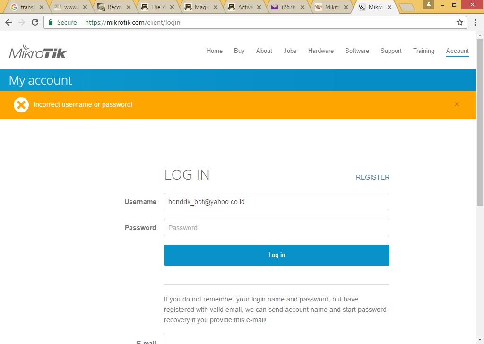
Task: Select the Account navigation item
Action: pyautogui.click(x=457, y=51)
